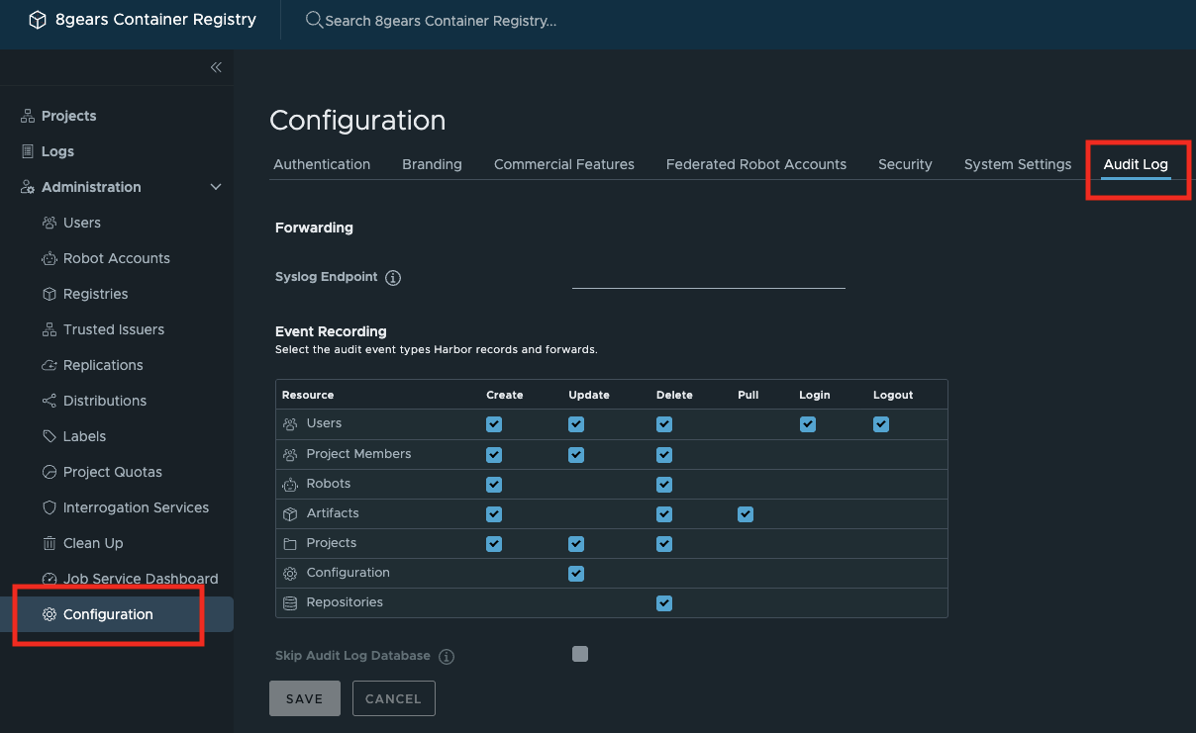Click the Project Members row icon in table
The width and height of the screenshot is (1196, 733).
[x=290, y=454]
